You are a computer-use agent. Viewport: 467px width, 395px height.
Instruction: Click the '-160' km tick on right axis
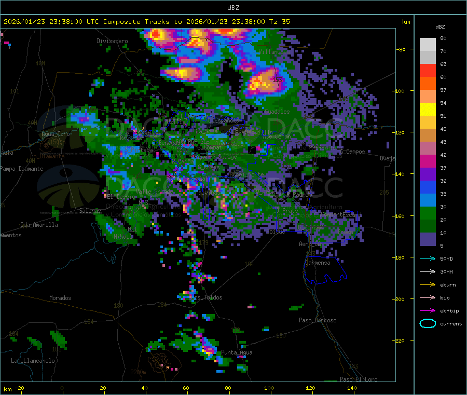(x=400, y=216)
